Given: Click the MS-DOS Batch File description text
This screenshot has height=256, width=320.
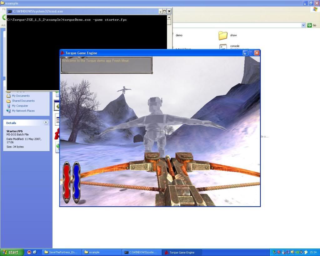Looking at the screenshot, I should pos(17,134).
